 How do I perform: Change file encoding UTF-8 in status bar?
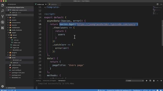tap(145, 90)
